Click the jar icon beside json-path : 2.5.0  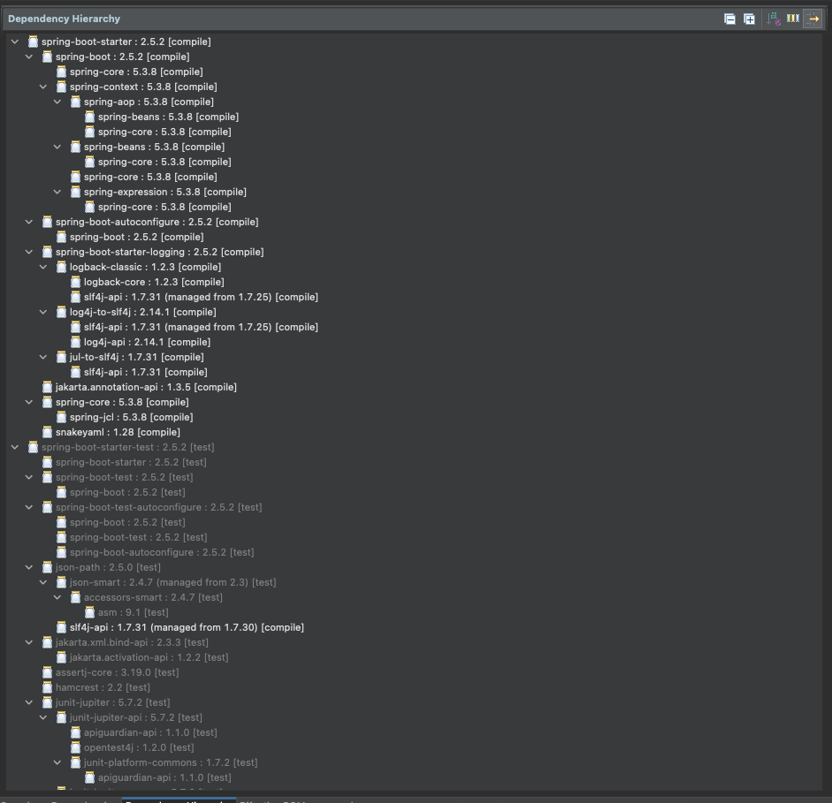click(x=47, y=568)
